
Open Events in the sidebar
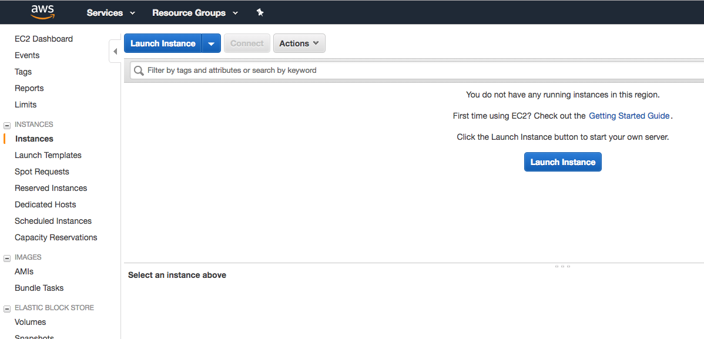coord(27,56)
